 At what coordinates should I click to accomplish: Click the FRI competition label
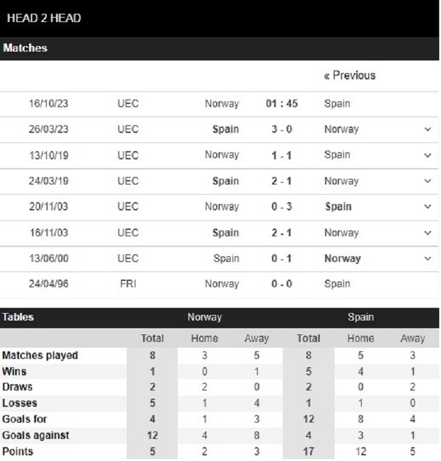pyautogui.click(x=128, y=284)
